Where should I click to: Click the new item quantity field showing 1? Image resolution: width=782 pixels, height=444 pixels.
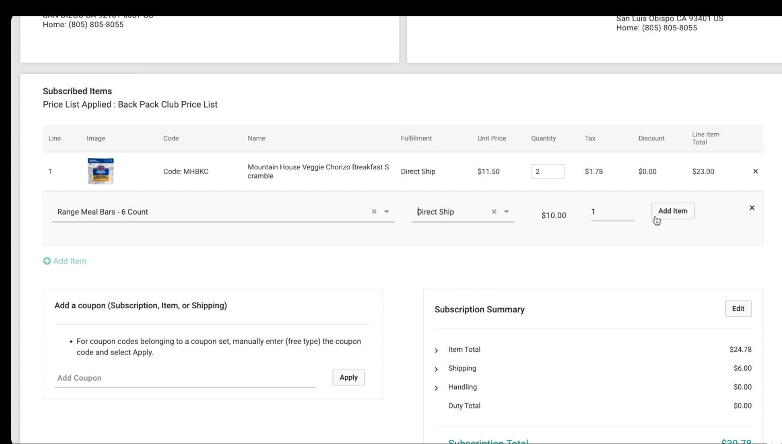(x=612, y=211)
